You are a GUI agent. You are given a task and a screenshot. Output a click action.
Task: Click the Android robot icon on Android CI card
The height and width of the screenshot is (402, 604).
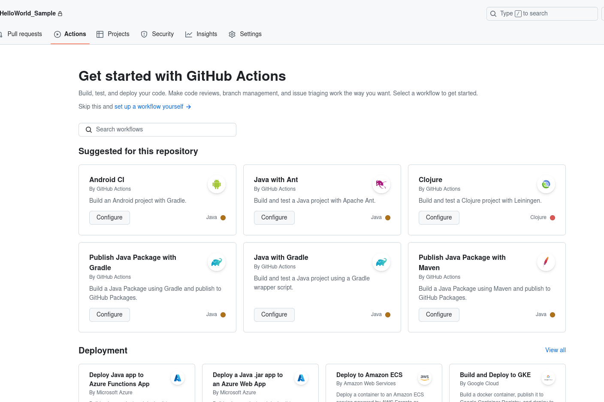click(x=216, y=184)
